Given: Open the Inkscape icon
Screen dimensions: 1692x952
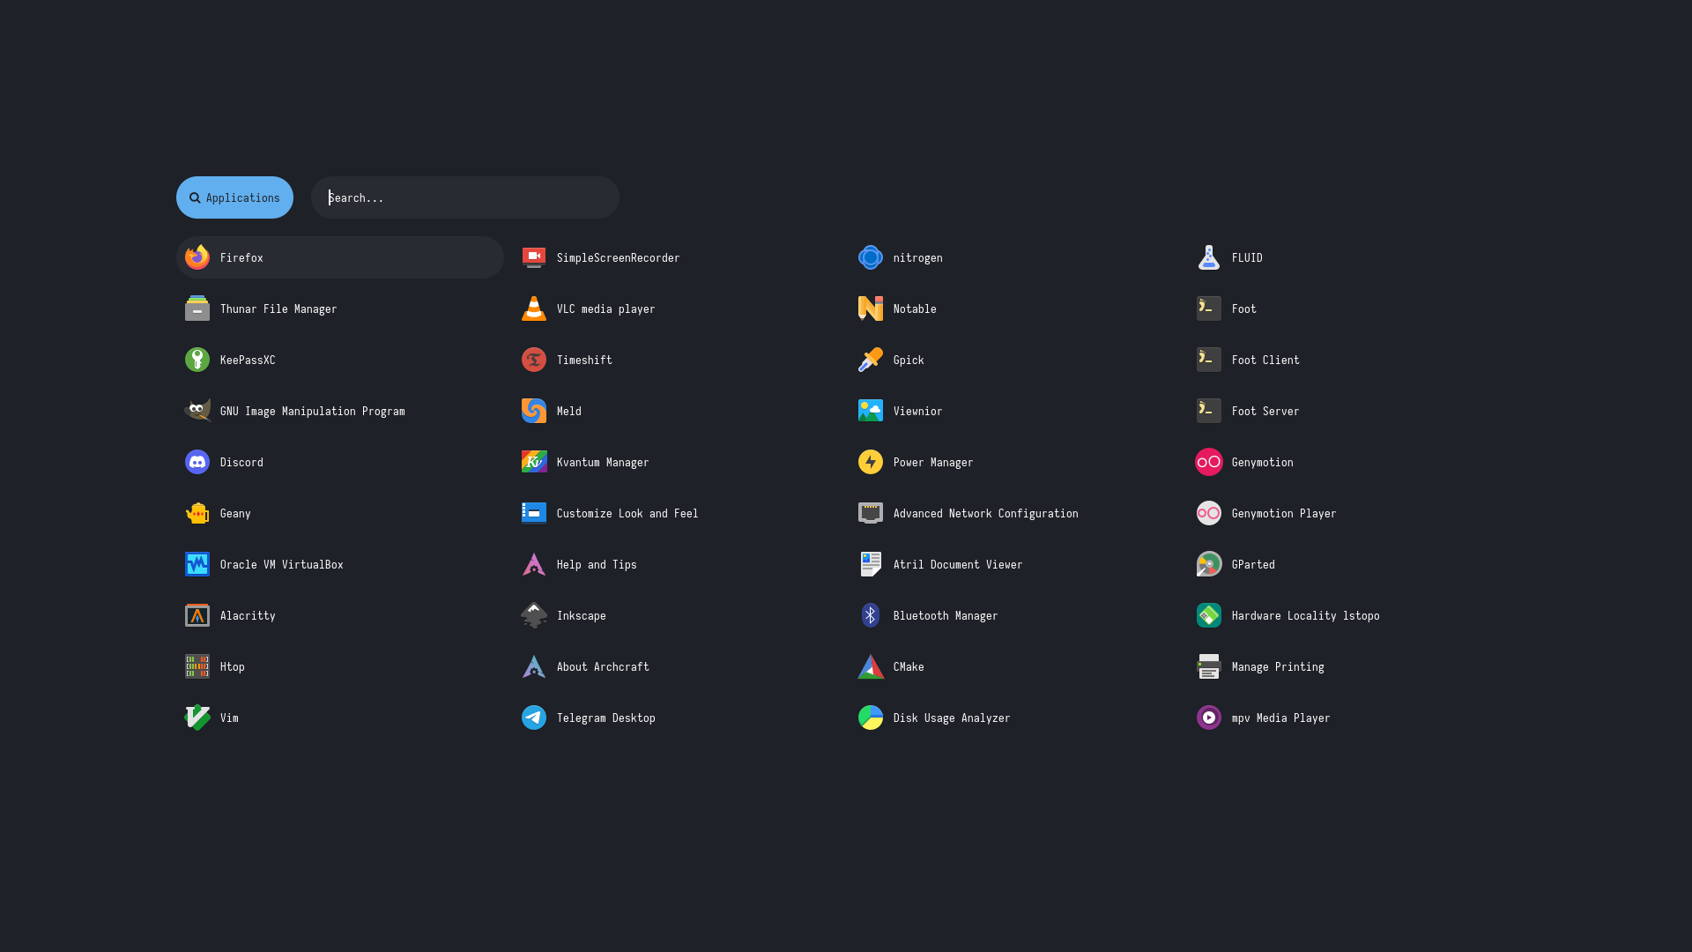Looking at the screenshot, I should point(534,615).
